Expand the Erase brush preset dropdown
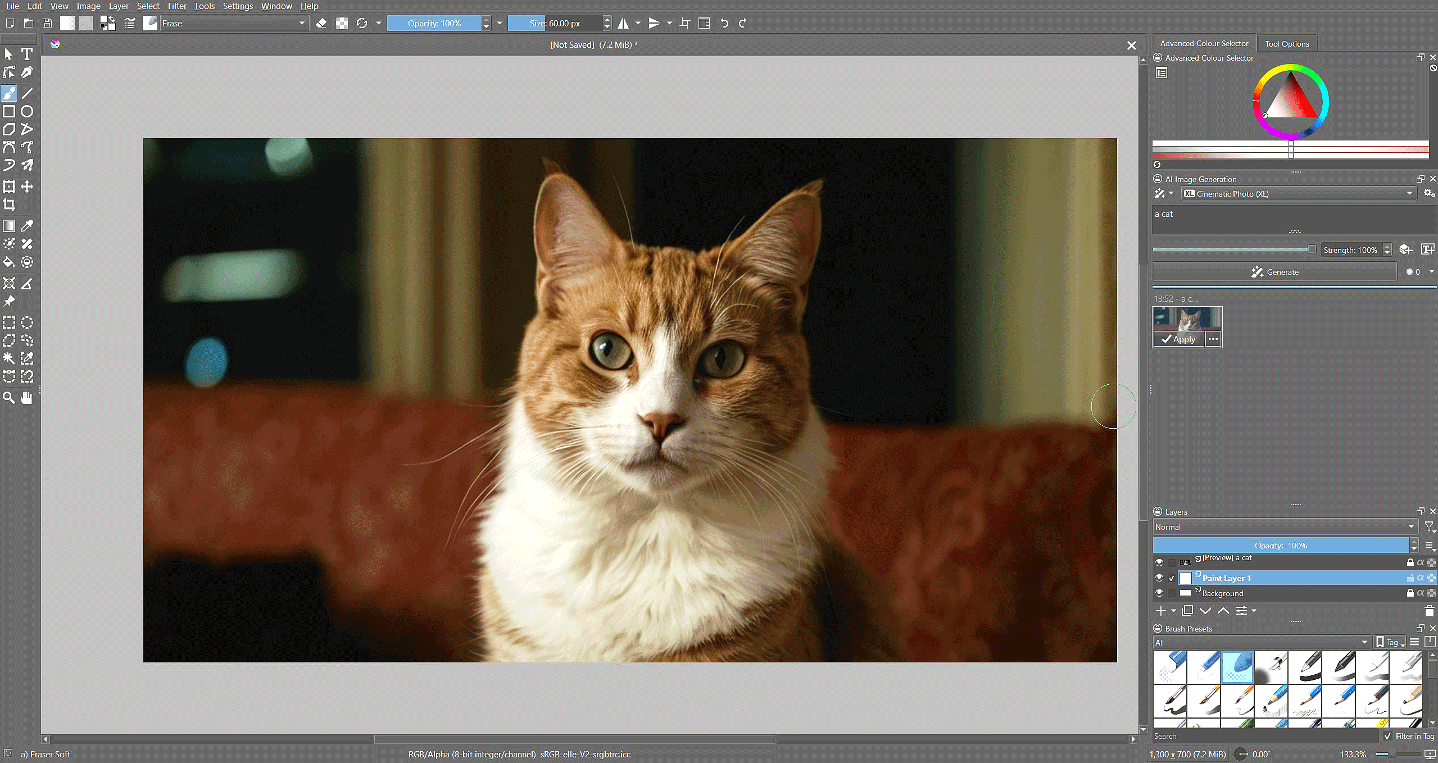The width and height of the screenshot is (1438, 763). [302, 23]
